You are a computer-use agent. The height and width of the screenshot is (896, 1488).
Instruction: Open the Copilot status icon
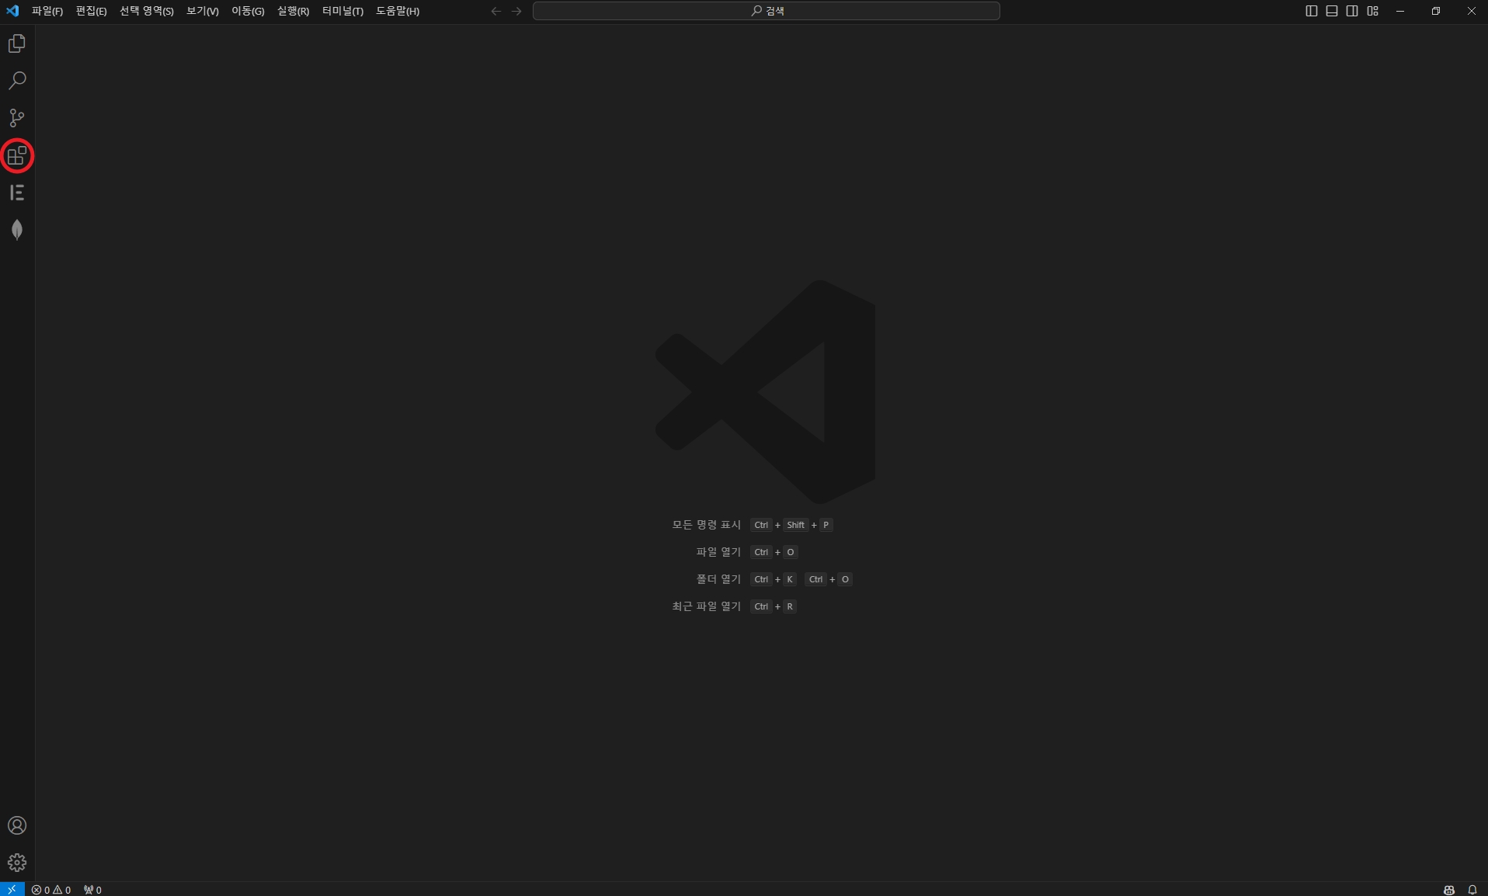[x=1449, y=890]
